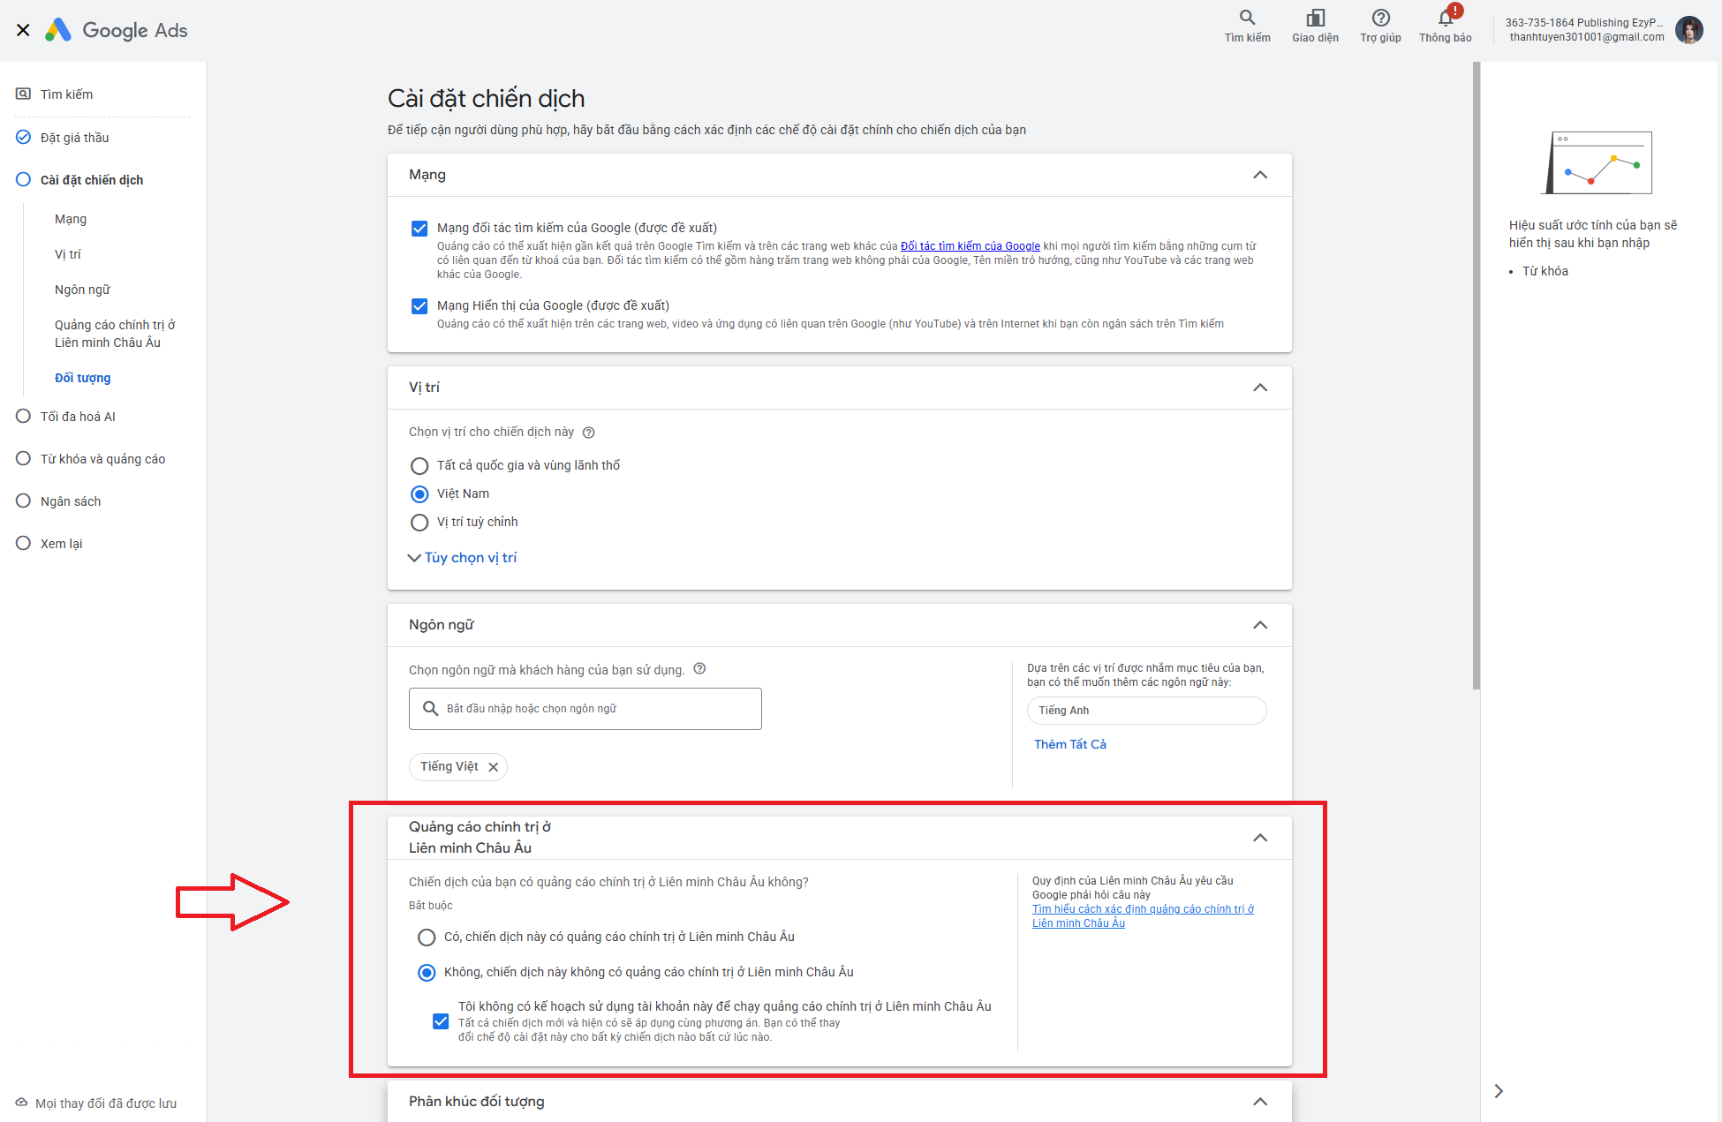Jump to the Ngôn ngữ subsection in sidebar
The image size is (1722, 1122).
click(x=82, y=290)
